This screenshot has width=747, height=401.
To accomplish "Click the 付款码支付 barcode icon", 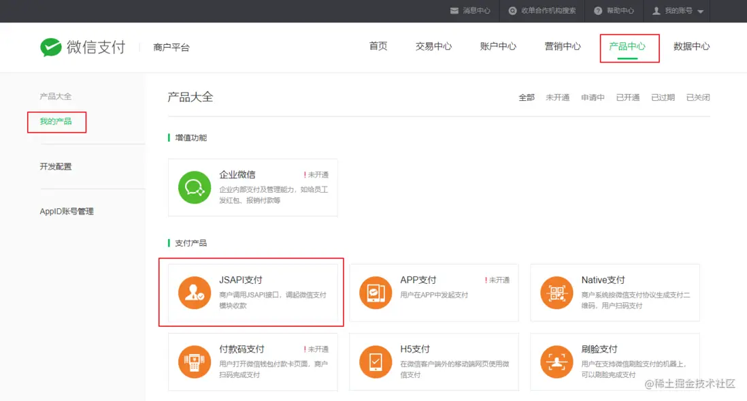I will pos(195,362).
